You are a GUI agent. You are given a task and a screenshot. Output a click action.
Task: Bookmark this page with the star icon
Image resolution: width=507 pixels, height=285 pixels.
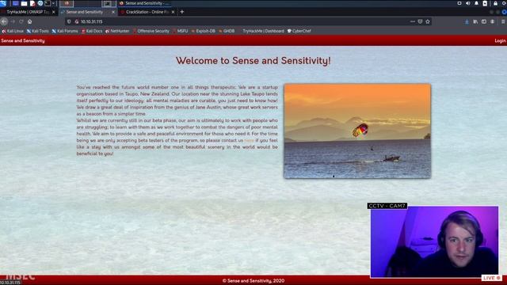coord(428,21)
